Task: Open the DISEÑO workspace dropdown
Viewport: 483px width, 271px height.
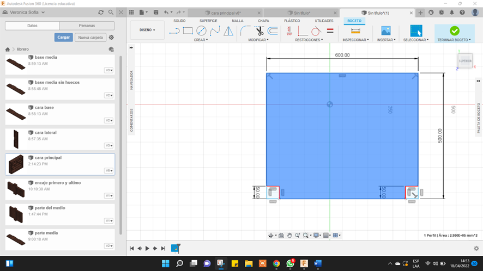Action: pos(147,30)
